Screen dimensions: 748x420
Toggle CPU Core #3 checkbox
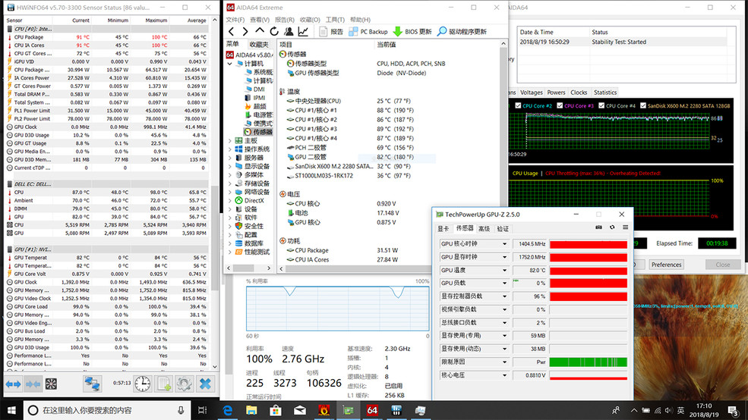(560, 105)
